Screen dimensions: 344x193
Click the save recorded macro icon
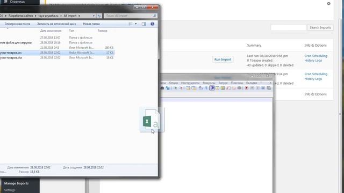click(x=269, y=88)
